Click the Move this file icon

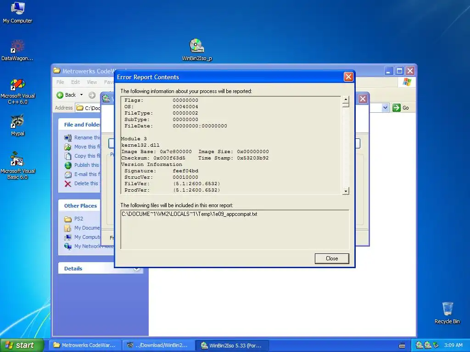(x=68, y=147)
